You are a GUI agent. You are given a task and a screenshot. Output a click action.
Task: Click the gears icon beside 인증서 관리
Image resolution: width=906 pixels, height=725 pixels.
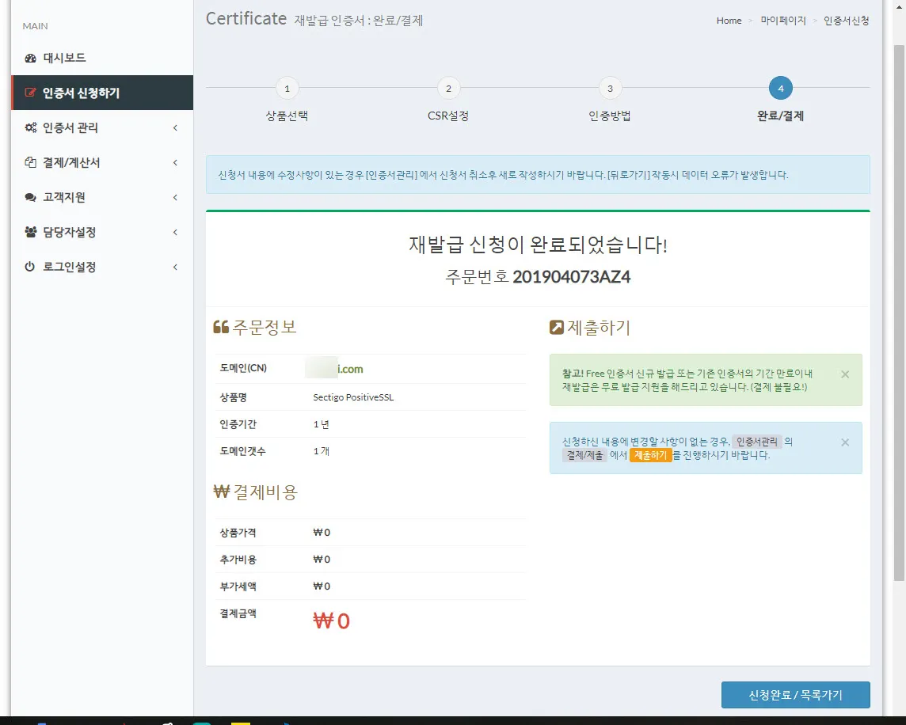click(x=31, y=128)
